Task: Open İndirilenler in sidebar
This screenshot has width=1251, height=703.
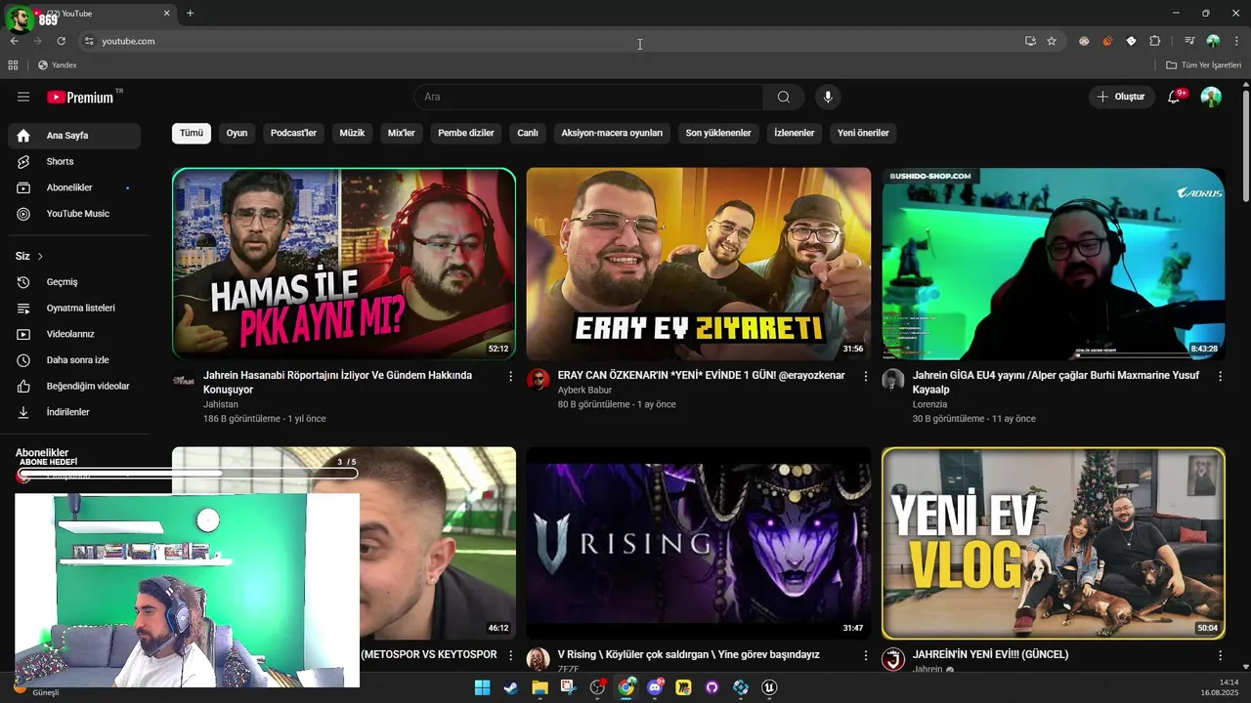Action: [x=74, y=412]
